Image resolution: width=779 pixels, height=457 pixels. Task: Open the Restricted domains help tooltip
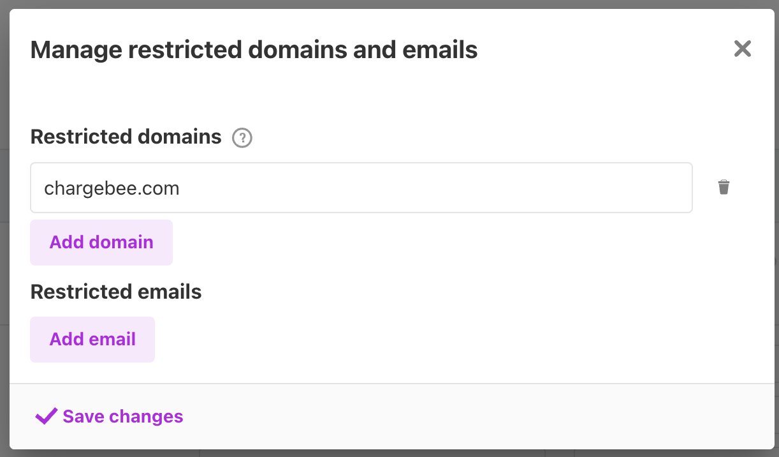coord(242,138)
